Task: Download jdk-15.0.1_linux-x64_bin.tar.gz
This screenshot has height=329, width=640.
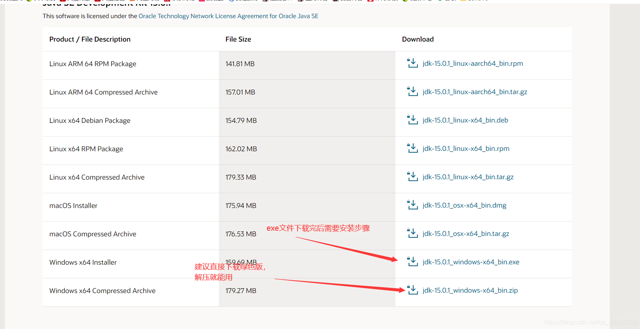Action: (x=468, y=177)
